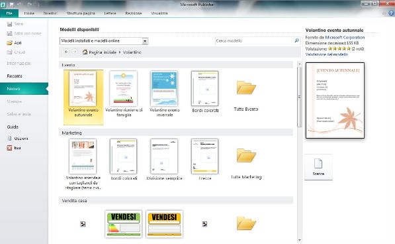The height and width of the screenshot is (244, 395).
Task: Select Bordi colorati template under Marketing
Action: click(124, 160)
